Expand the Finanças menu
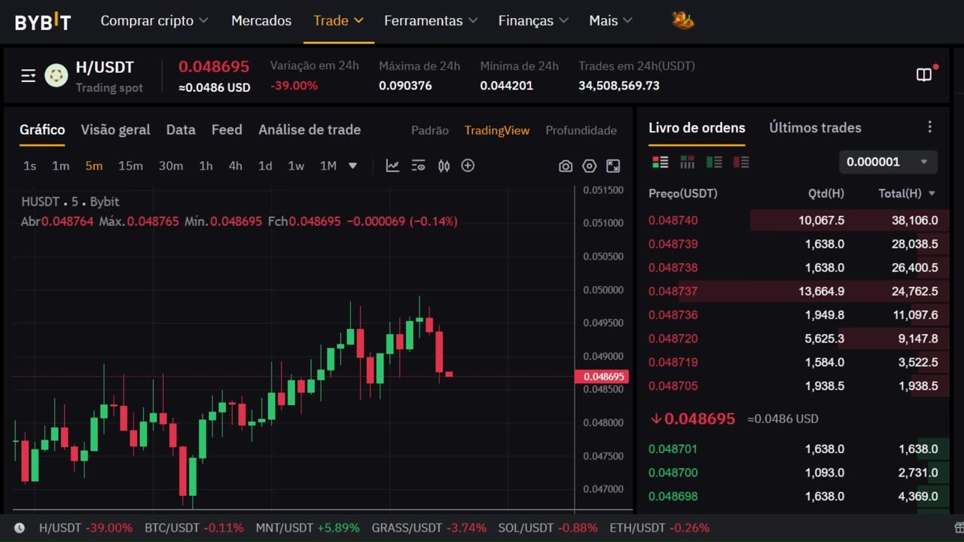The image size is (964, 542). click(533, 21)
